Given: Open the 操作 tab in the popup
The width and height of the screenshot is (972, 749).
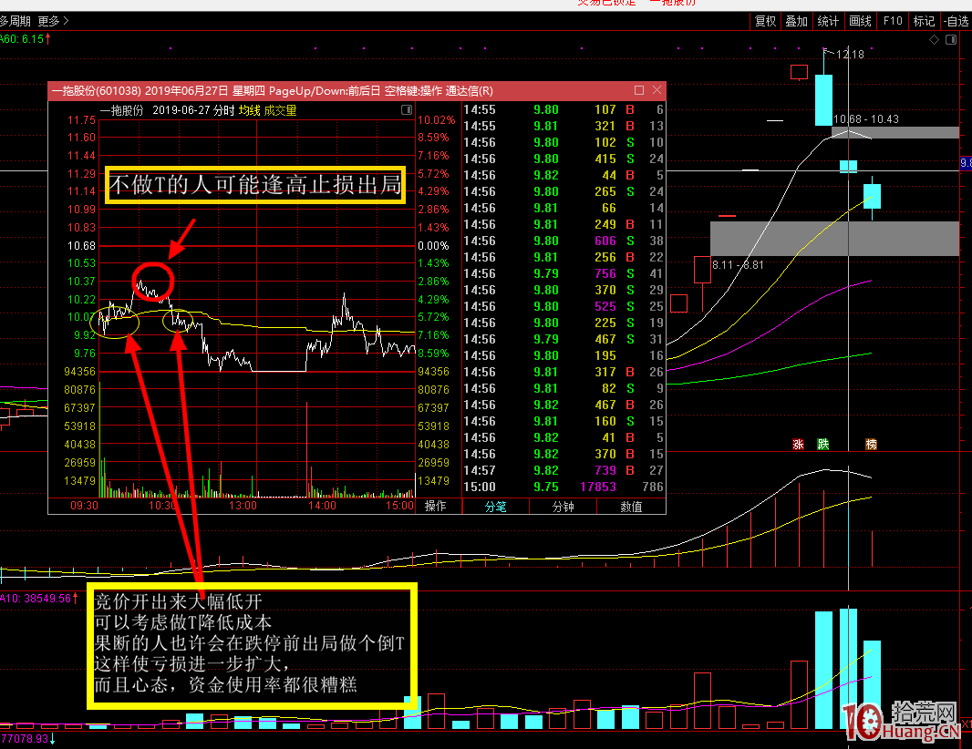Looking at the screenshot, I should pyautogui.click(x=435, y=506).
